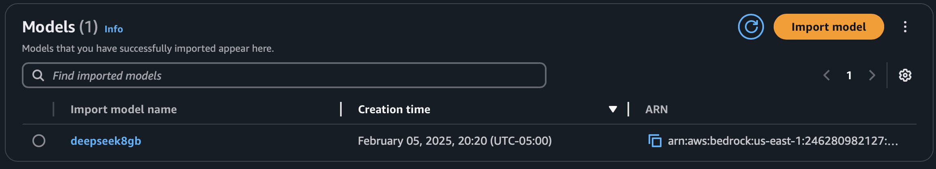Screen dimensions: 936x169
Task: Select page 1 in pagination
Action: click(x=849, y=75)
